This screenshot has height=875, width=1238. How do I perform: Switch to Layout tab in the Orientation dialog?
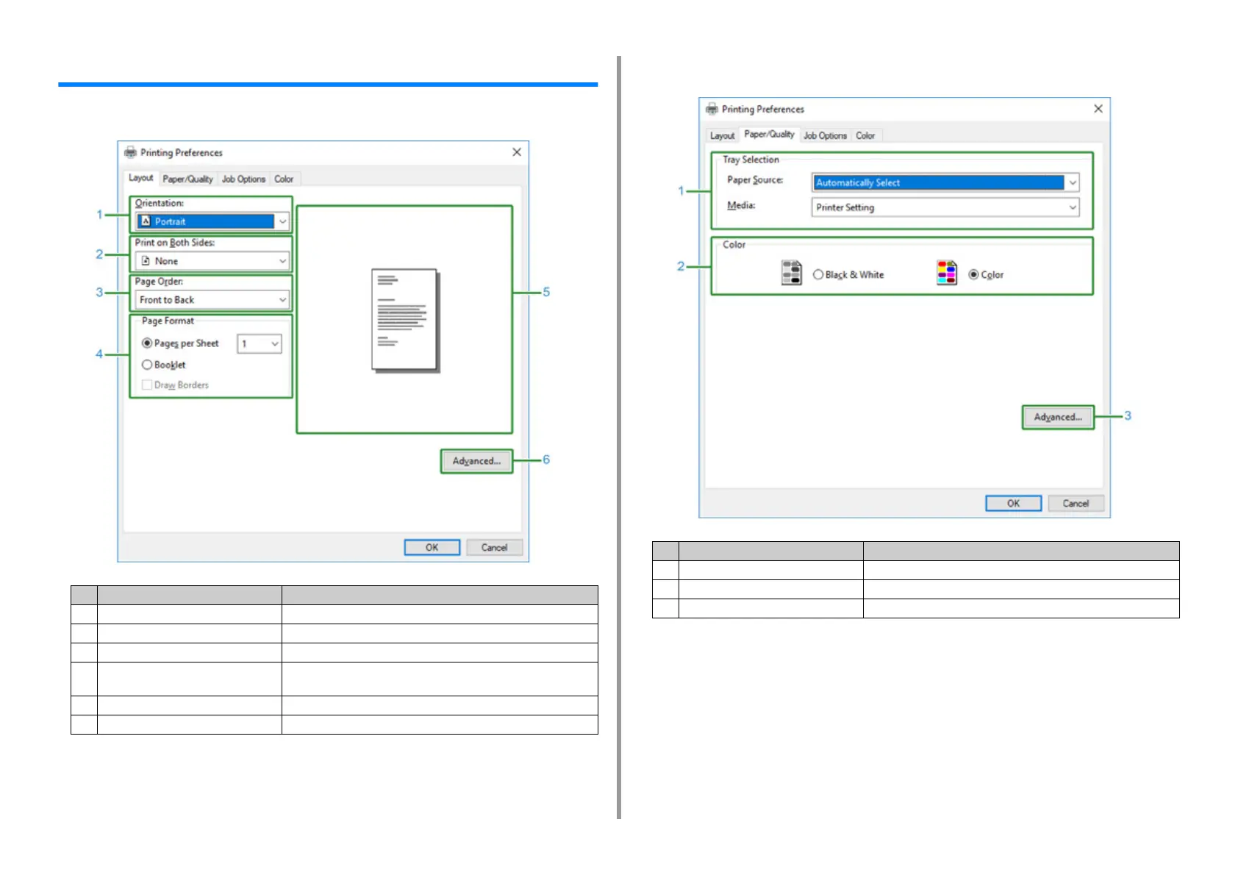141,178
